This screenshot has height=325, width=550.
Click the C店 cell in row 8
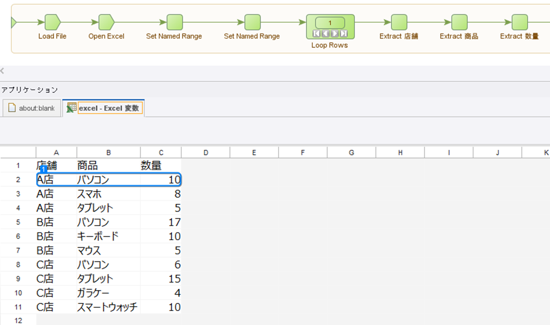[x=56, y=265]
